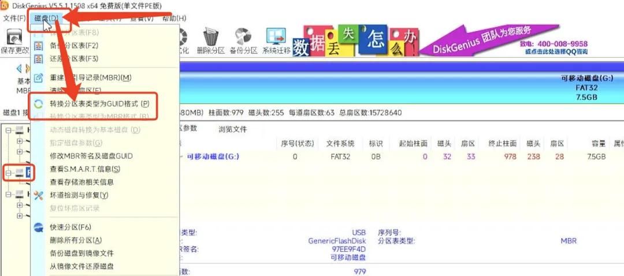Click the 文件系统 column header
Screen dimensions: 624x276
(x=340, y=144)
